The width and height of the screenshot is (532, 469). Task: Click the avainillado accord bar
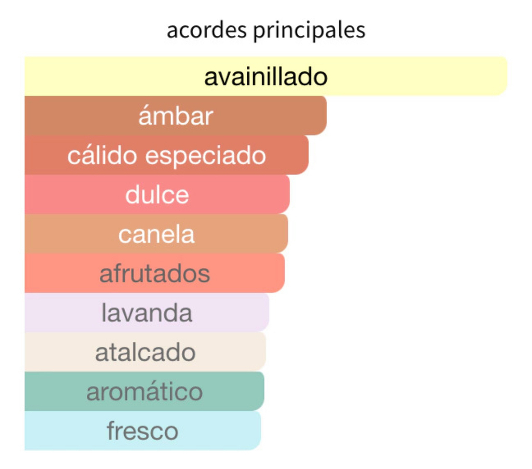[x=266, y=76]
